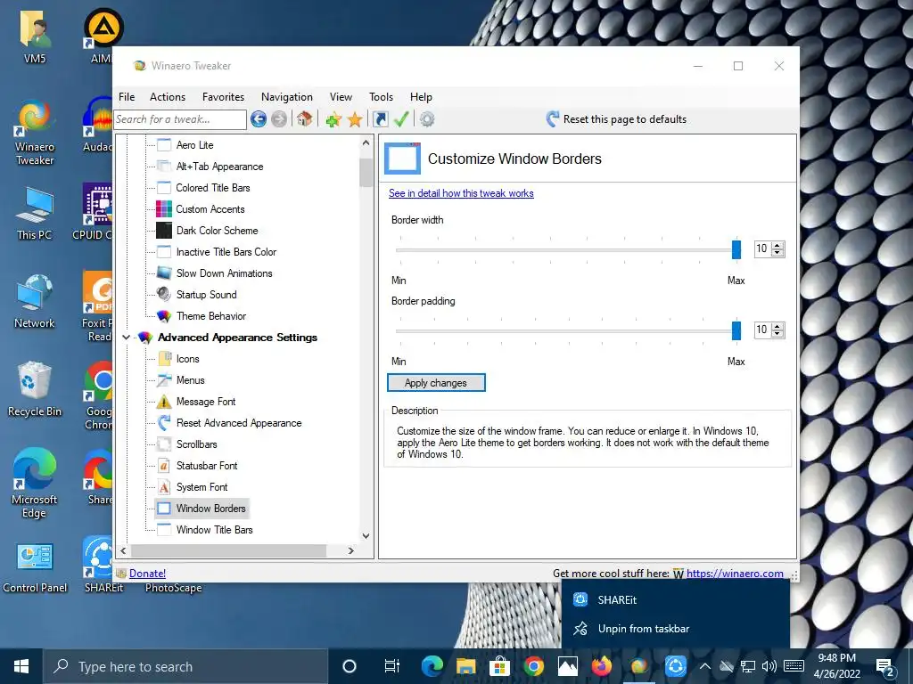Click the grayed forward navigation arrow
913x684 pixels.
[x=279, y=119]
